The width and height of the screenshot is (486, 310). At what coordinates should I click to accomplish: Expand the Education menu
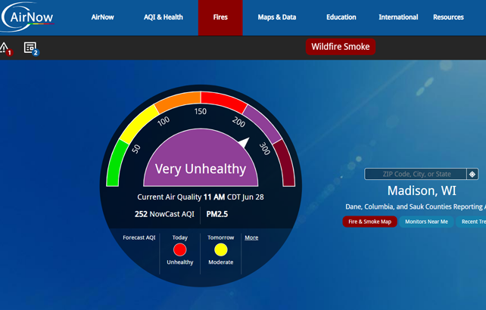click(341, 17)
